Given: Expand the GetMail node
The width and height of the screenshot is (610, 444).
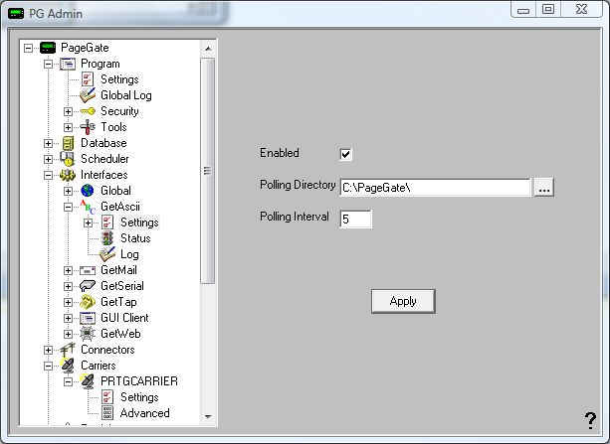Looking at the screenshot, I should click(x=68, y=270).
